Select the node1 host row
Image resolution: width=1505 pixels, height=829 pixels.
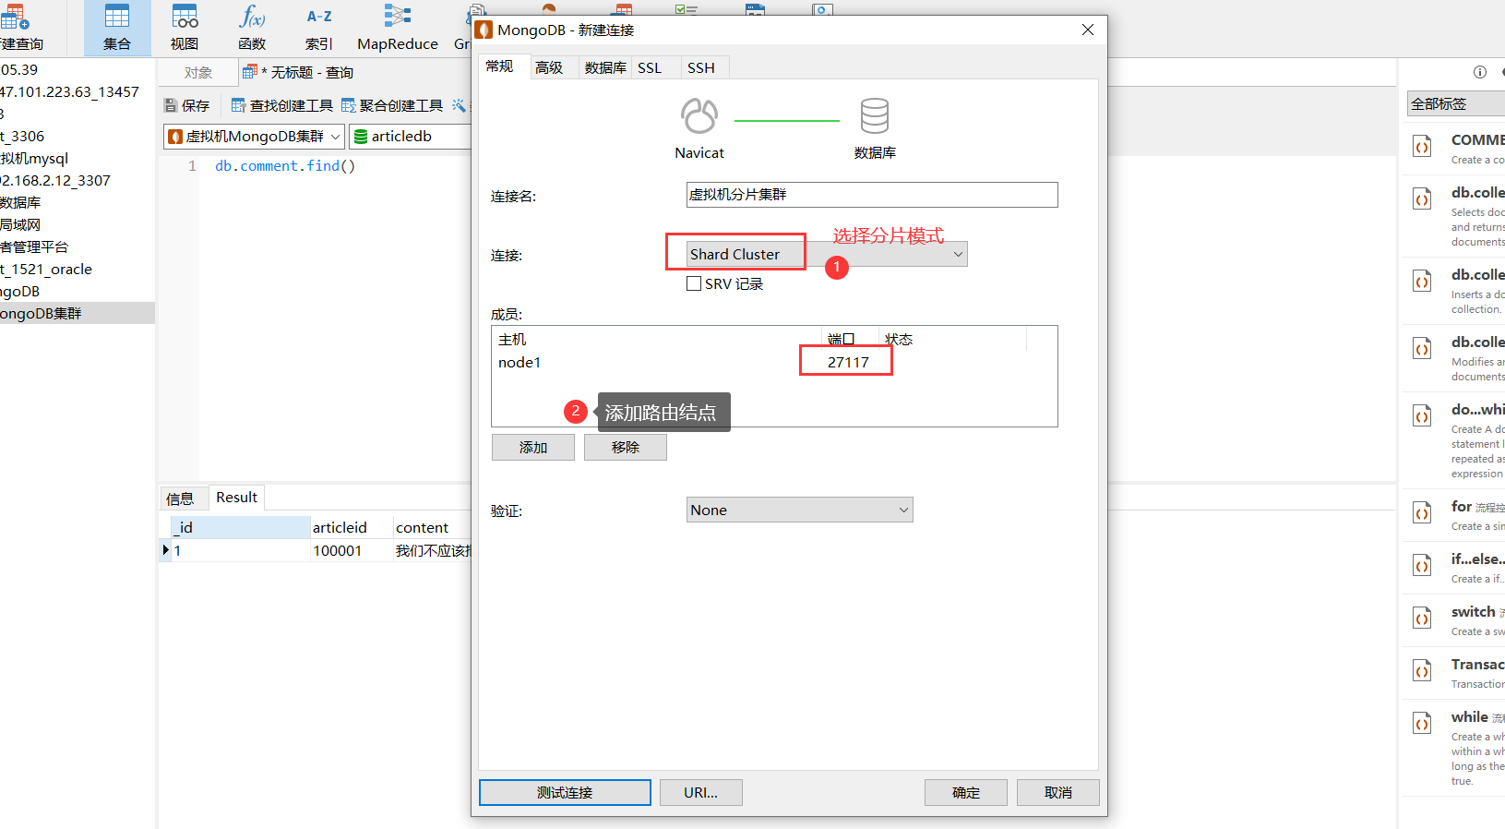pyautogui.click(x=520, y=362)
